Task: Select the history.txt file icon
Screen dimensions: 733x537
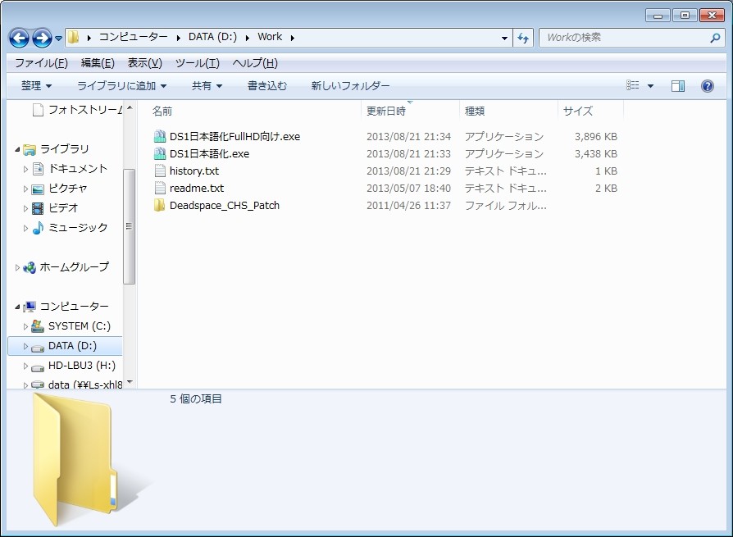Action: click(x=160, y=171)
